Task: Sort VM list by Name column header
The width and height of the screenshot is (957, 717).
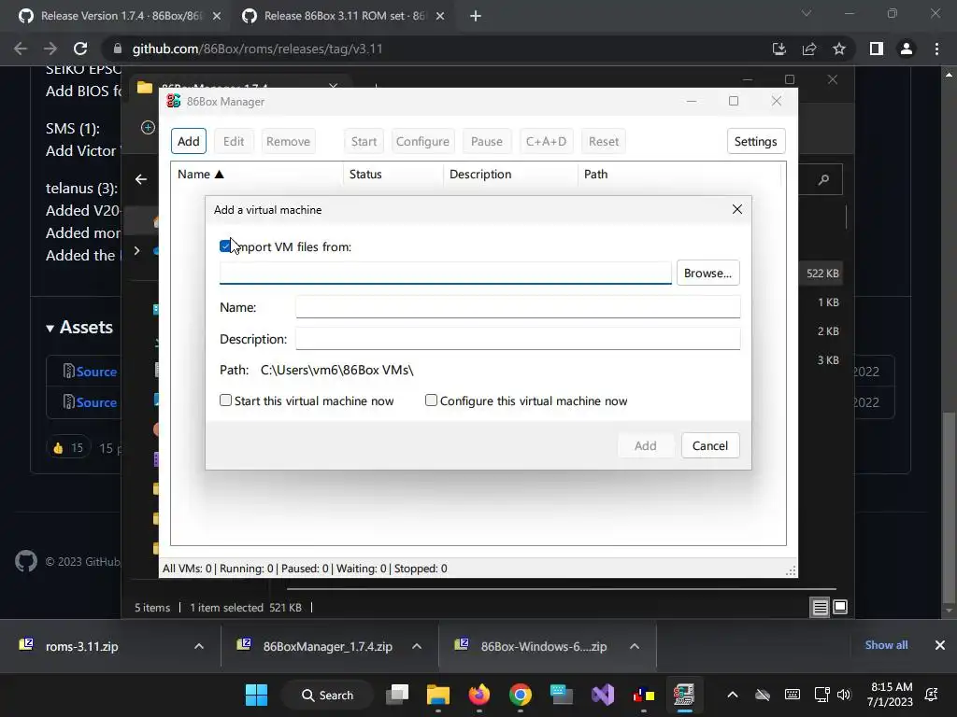Action: point(256,175)
